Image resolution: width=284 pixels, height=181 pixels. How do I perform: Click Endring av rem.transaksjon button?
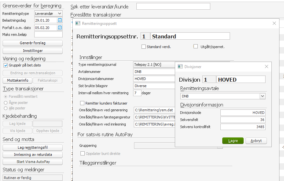coord(33,73)
